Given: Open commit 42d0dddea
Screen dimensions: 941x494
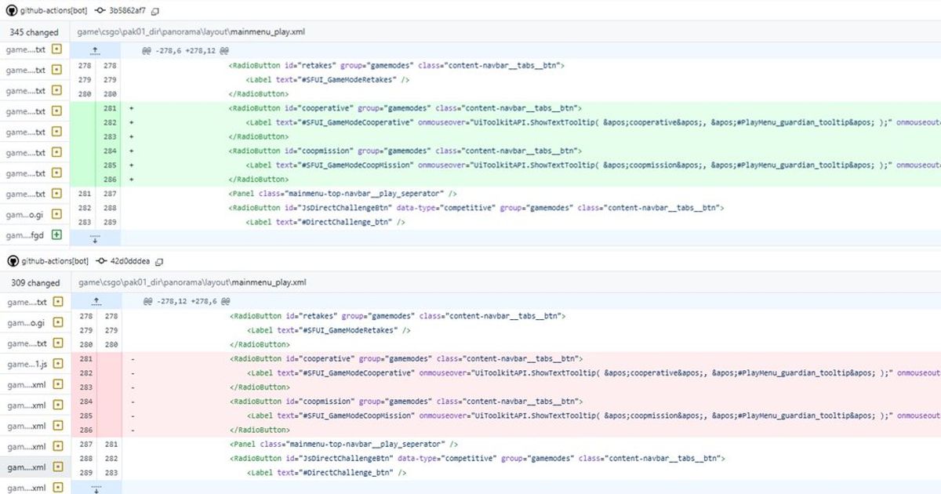Looking at the screenshot, I should 130,261.
